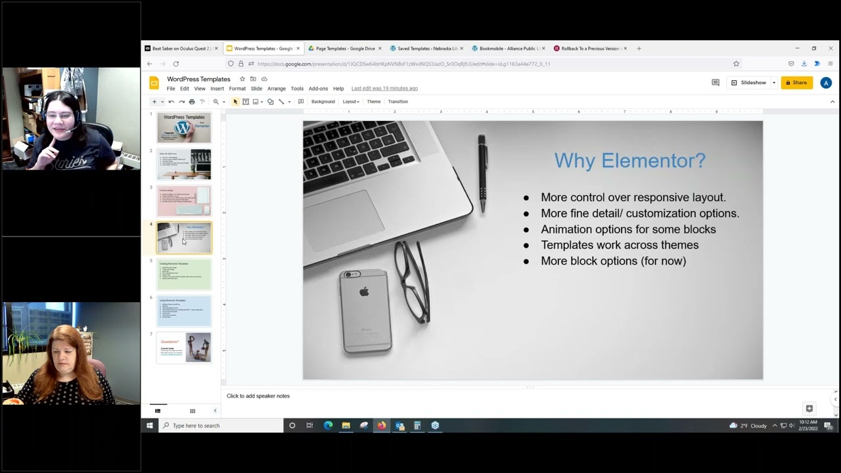The width and height of the screenshot is (841, 473).
Task: Open the new slide layout dropdown arrow
Action: click(x=162, y=102)
